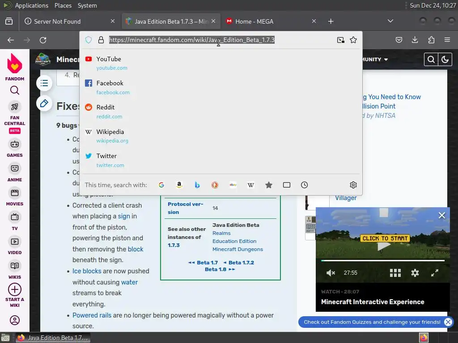Open Applications menu

pyautogui.click(x=32, y=5)
